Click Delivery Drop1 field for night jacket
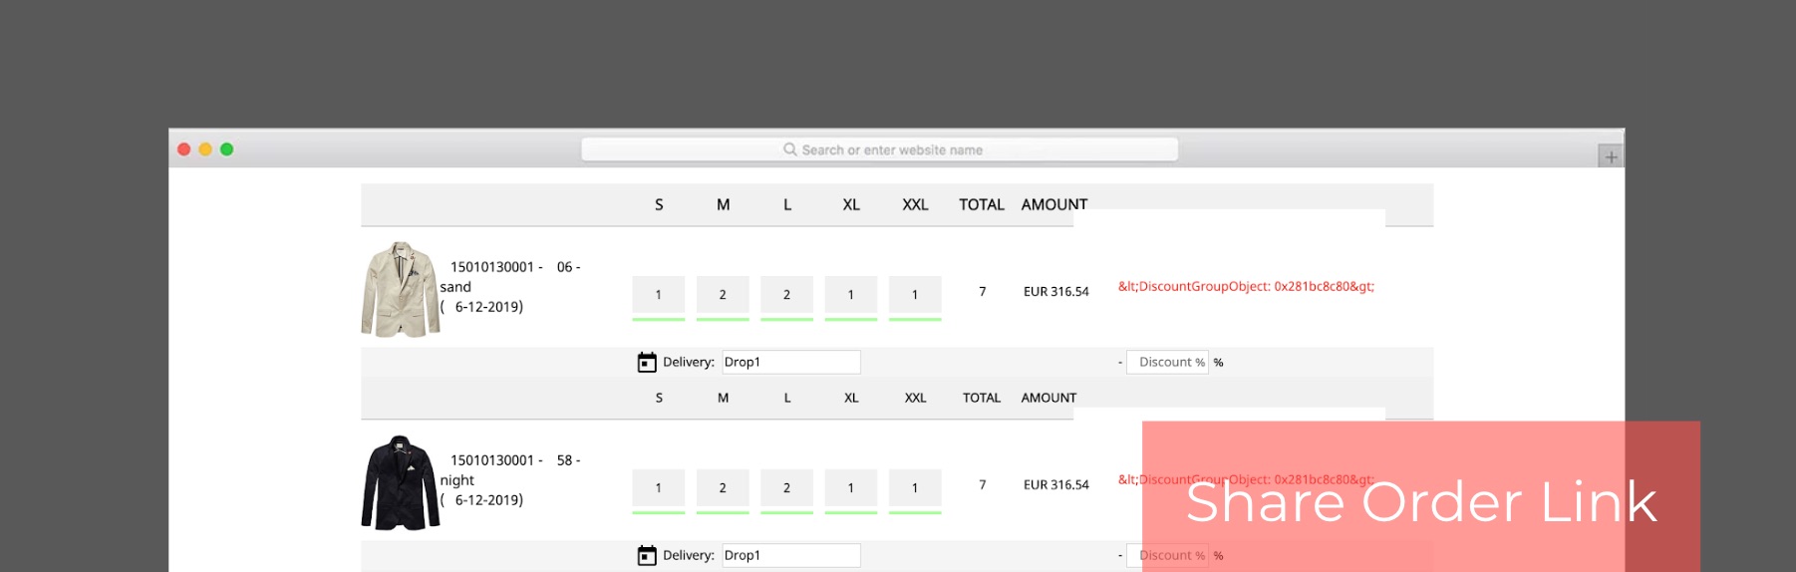Viewport: 1796px width, 572px height. coord(791,555)
